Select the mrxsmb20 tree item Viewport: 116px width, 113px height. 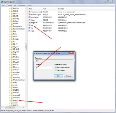[17, 98]
